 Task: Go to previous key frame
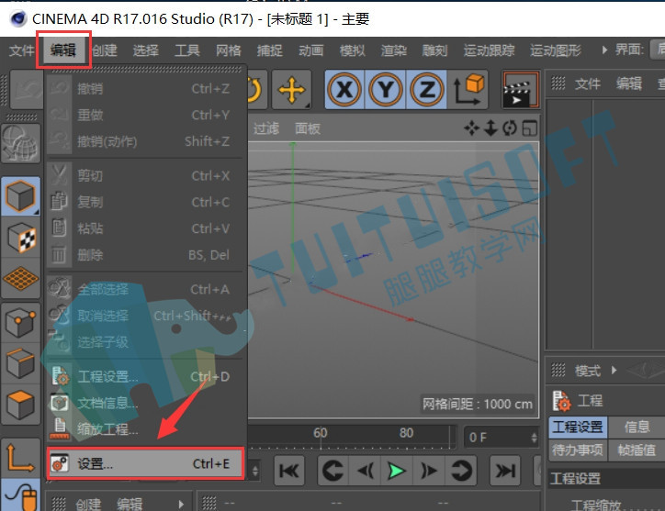point(332,471)
